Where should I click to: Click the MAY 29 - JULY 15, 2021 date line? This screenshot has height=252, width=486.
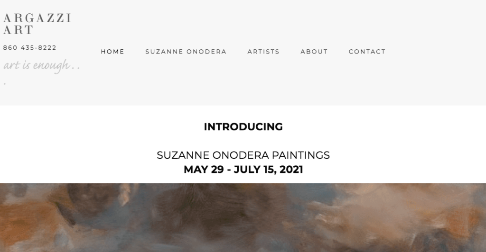[x=243, y=170]
